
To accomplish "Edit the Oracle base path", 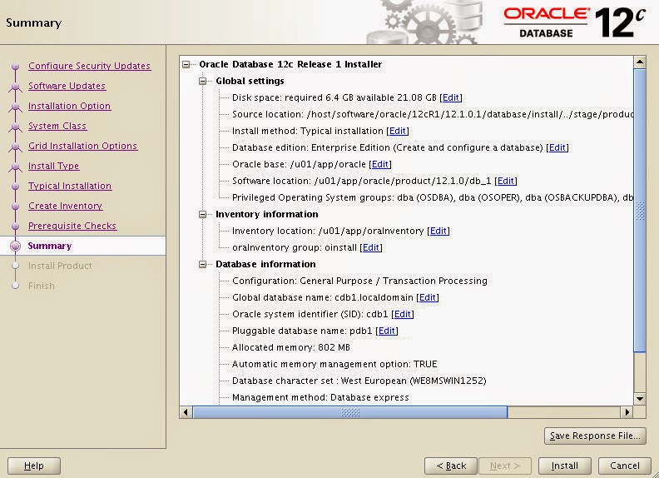I will pos(380,164).
